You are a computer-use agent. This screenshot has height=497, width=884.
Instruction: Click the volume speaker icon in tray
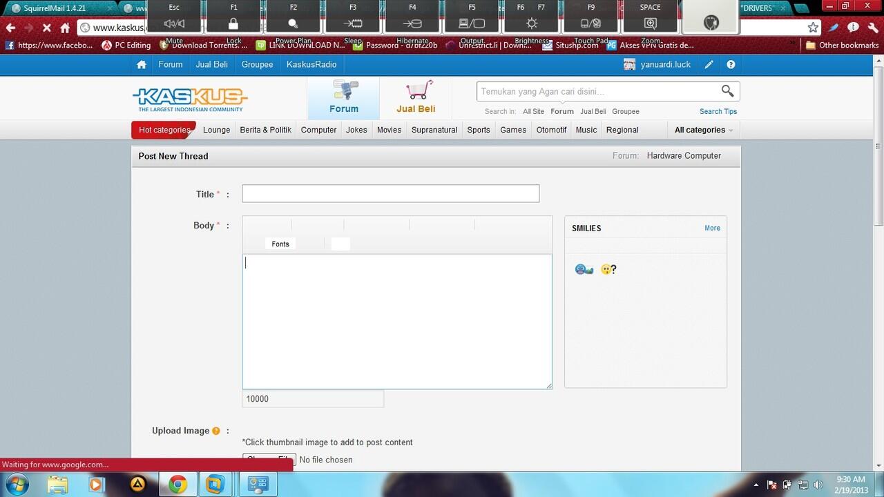click(x=818, y=485)
